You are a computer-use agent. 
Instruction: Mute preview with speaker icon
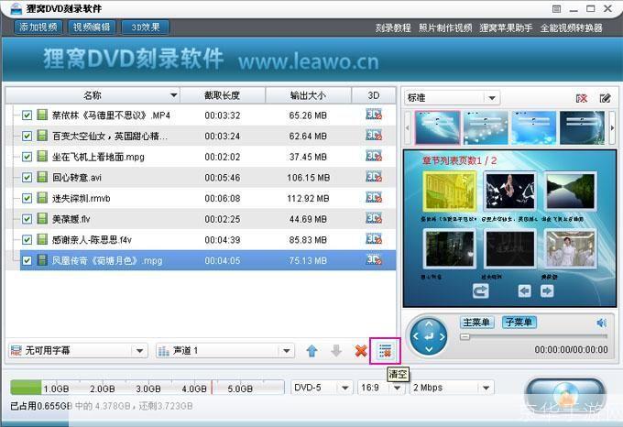[602, 323]
